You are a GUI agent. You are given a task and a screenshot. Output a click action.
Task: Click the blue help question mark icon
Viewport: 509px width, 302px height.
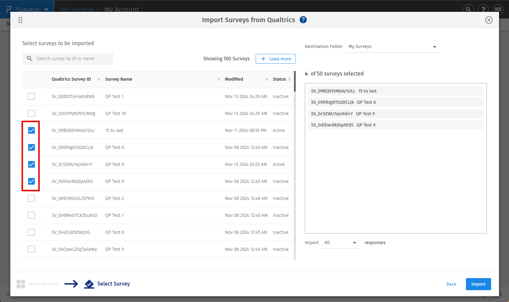[303, 20]
